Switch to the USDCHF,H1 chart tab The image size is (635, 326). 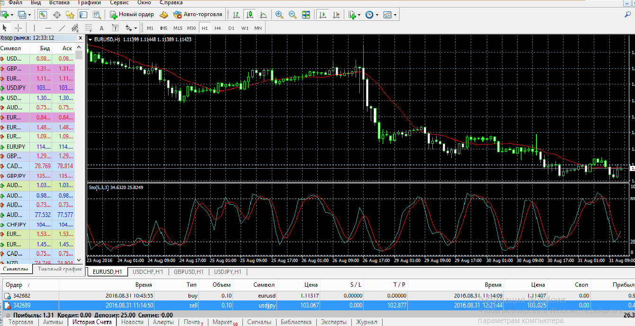[148, 272]
